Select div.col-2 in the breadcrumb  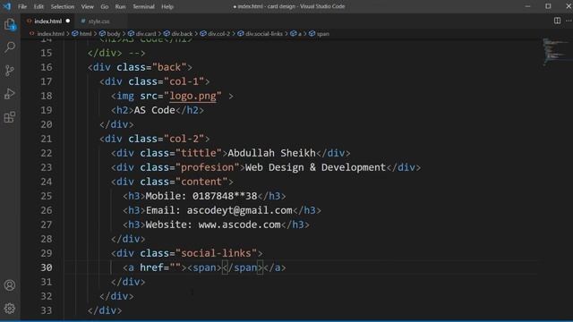pos(218,34)
